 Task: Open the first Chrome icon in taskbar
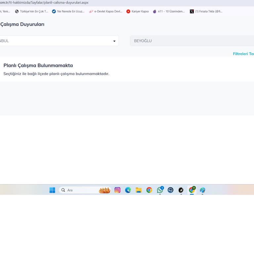(149, 190)
